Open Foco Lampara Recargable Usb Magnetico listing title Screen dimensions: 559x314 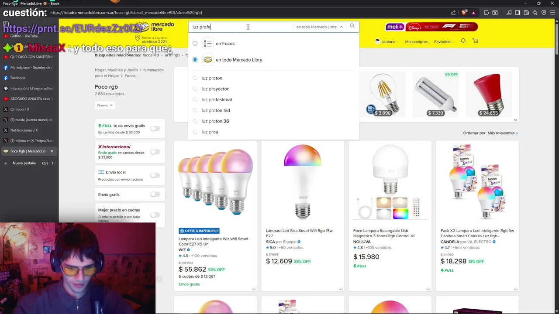[384, 233]
